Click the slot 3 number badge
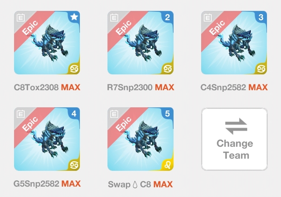This screenshot has height=197, width=281. pos(261,17)
